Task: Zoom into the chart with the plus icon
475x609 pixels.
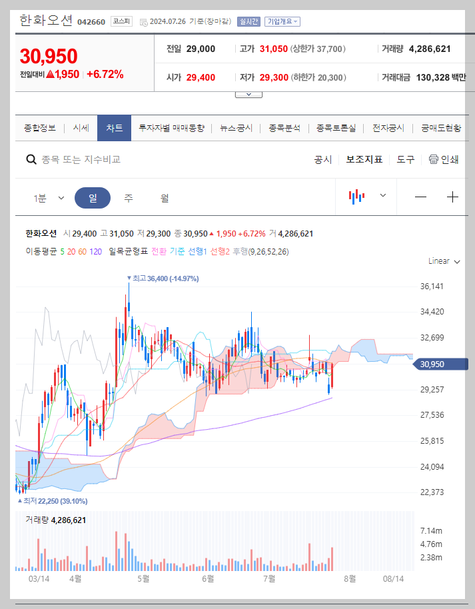Action: coord(452,196)
